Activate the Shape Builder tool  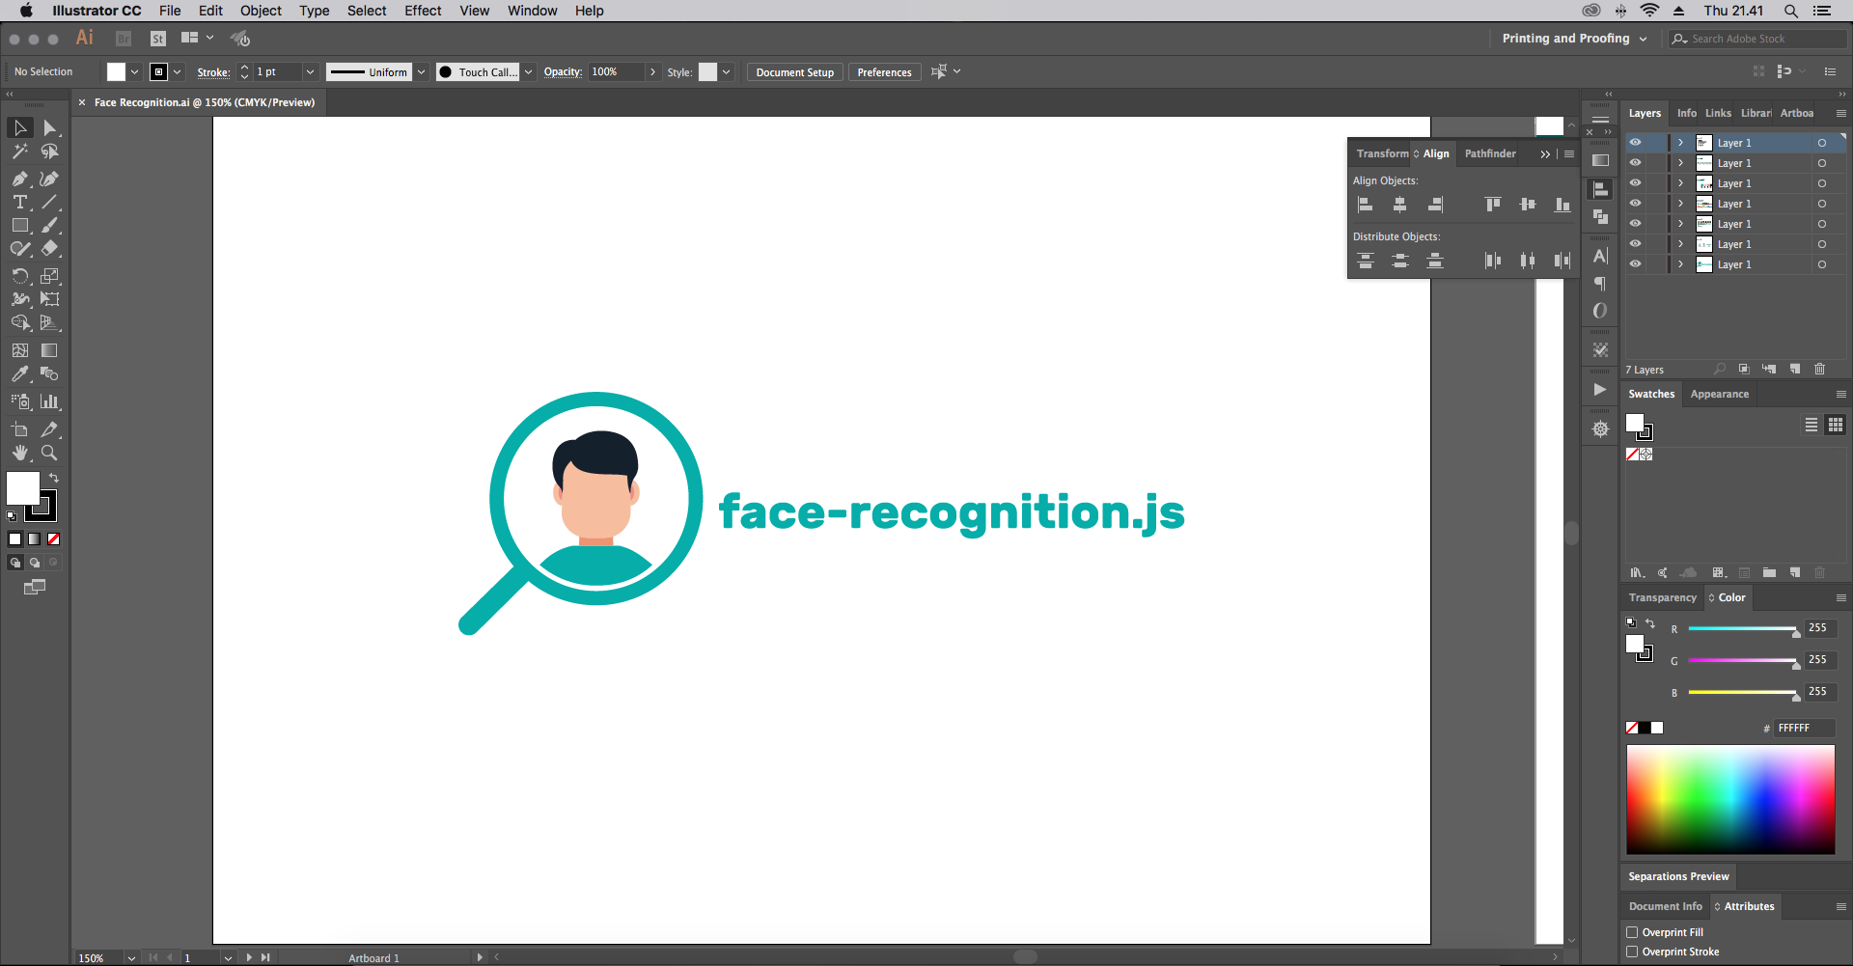click(19, 322)
